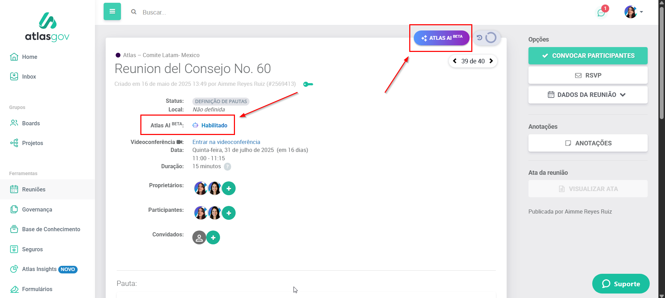Click Convocar Participantes button
Viewport: 665px width, 298px height.
(x=588, y=56)
